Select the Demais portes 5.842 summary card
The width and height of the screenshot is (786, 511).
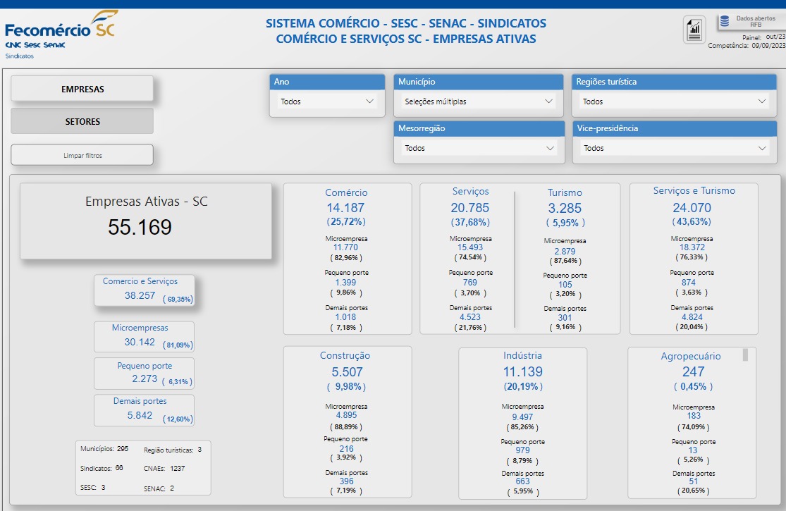click(x=145, y=410)
